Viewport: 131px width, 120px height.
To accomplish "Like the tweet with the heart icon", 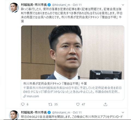I will tap(78, 104).
